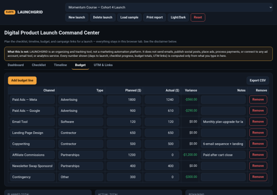This screenshot has width=277, height=195.
Task: Open the Other type dropdown for Contingency
Action: tap(81, 177)
